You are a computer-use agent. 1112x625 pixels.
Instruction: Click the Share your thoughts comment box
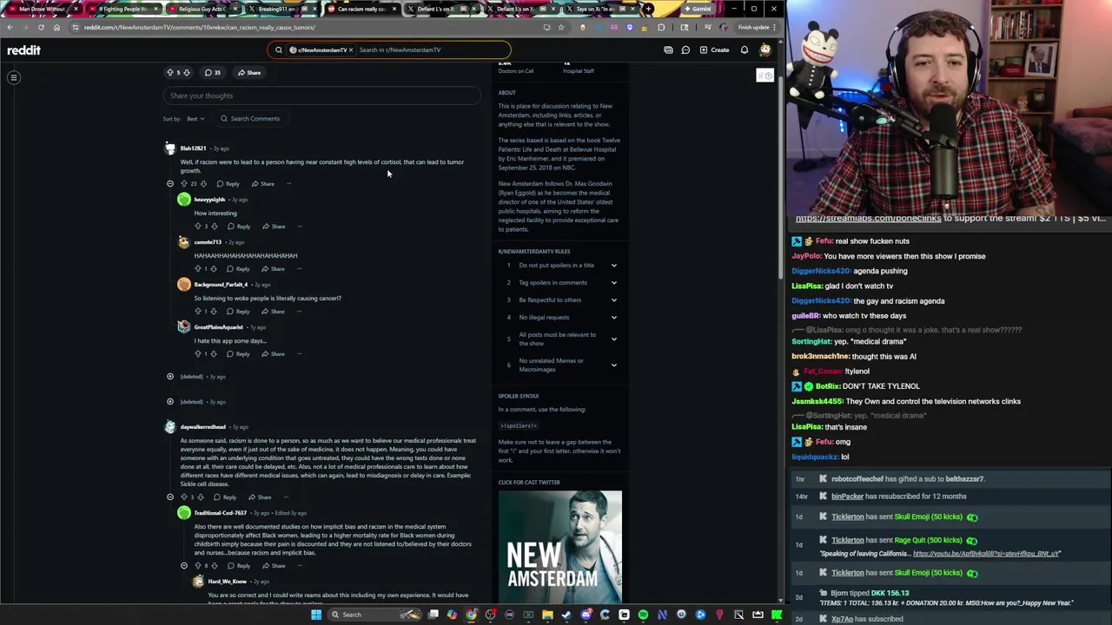click(x=321, y=95)
